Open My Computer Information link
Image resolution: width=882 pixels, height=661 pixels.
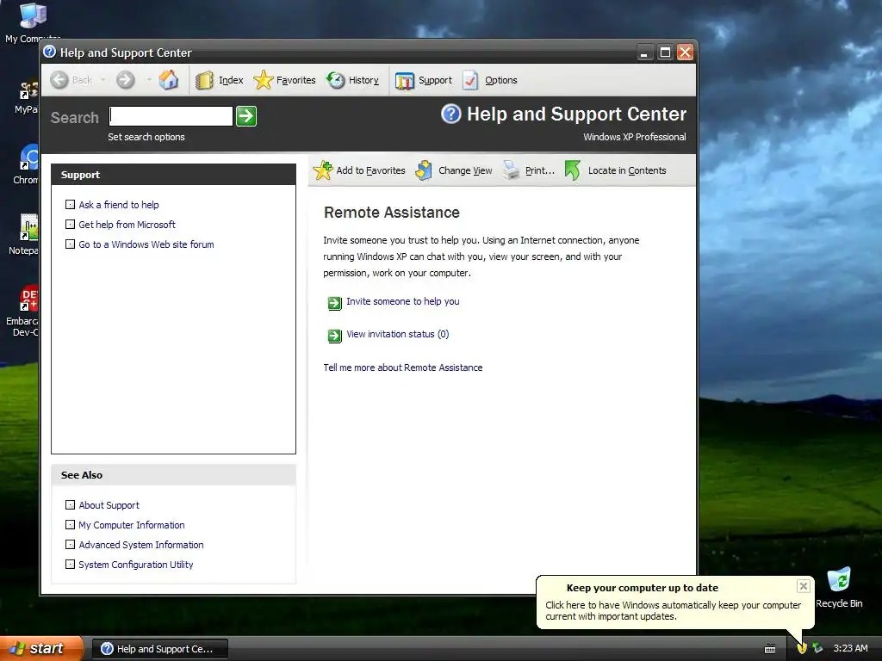tap(132, 525)
